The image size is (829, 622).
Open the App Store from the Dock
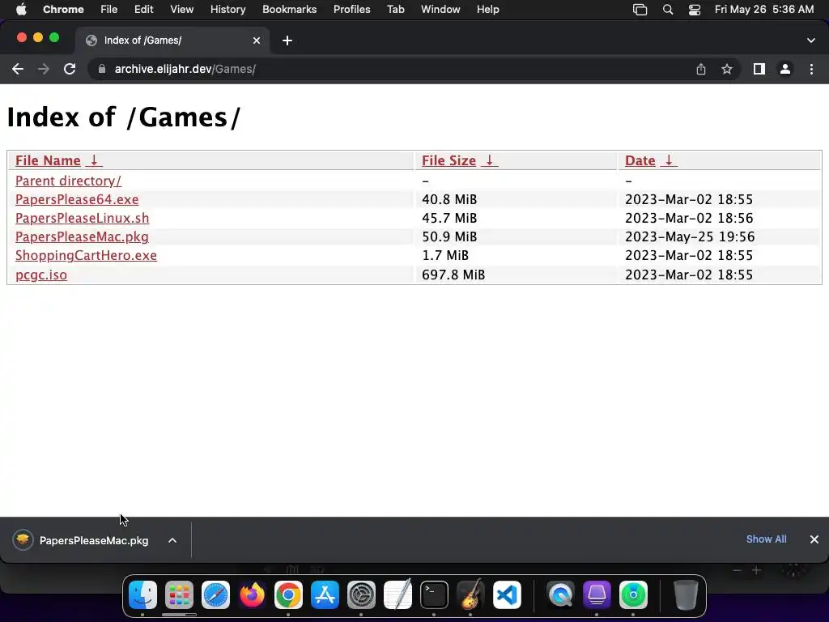(x=325, y=595)
